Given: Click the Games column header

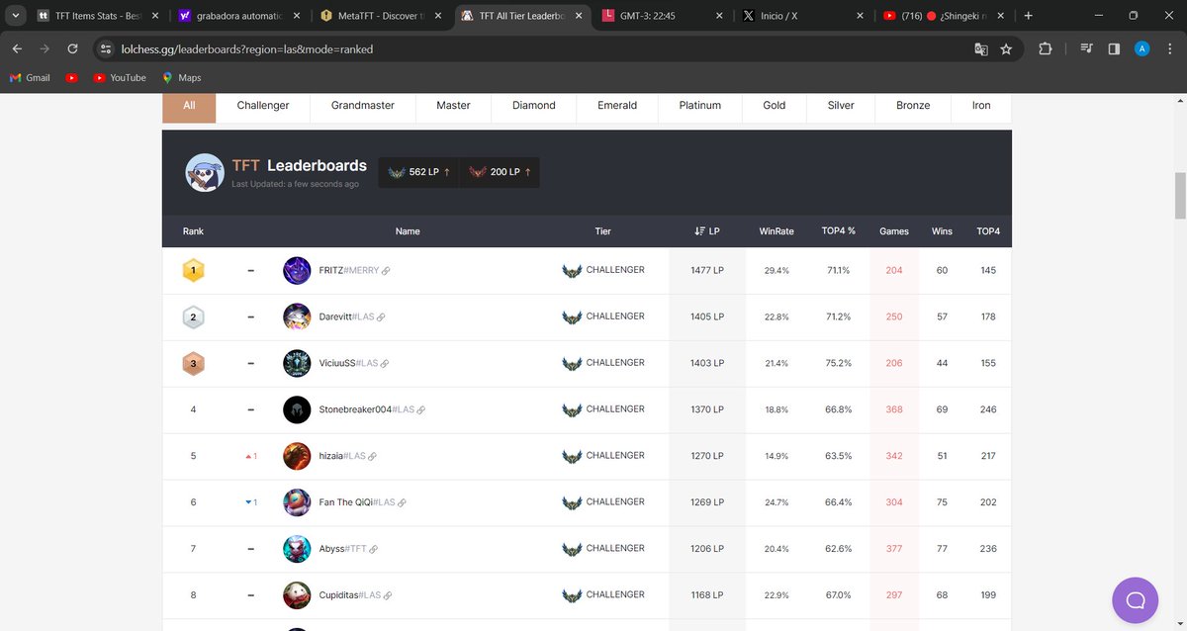Looking at the screenshot, I should coord(894,231).
